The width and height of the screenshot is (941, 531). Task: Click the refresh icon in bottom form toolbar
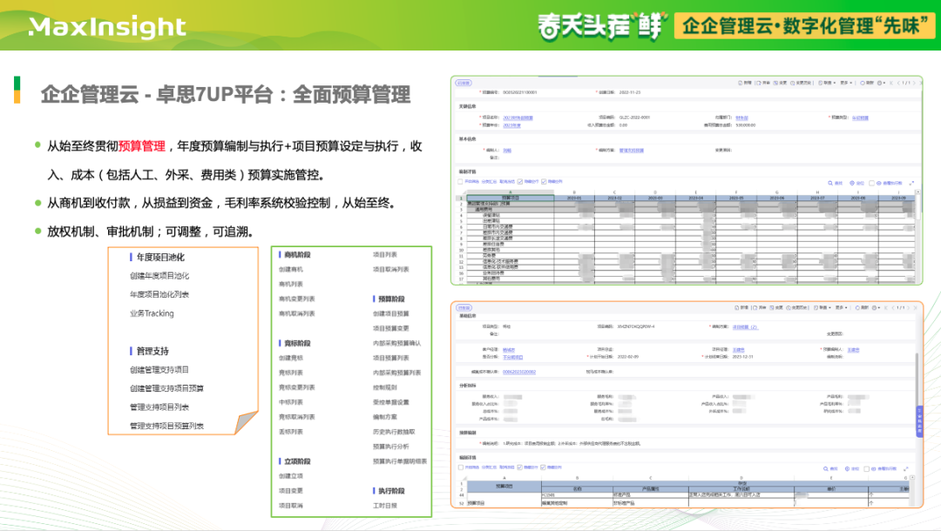tap(857, 308)
